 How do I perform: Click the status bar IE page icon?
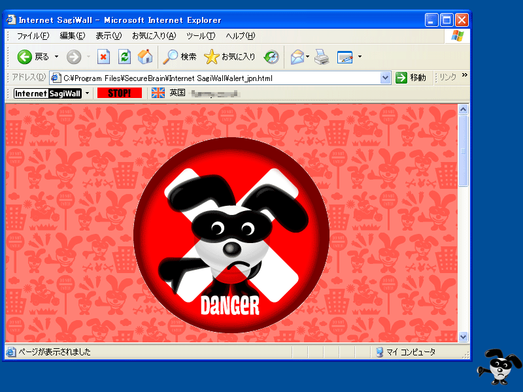point(11,352)
